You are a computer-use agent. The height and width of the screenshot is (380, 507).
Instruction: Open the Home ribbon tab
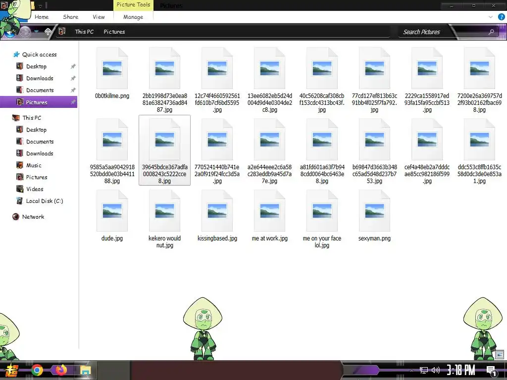point(42,17)
